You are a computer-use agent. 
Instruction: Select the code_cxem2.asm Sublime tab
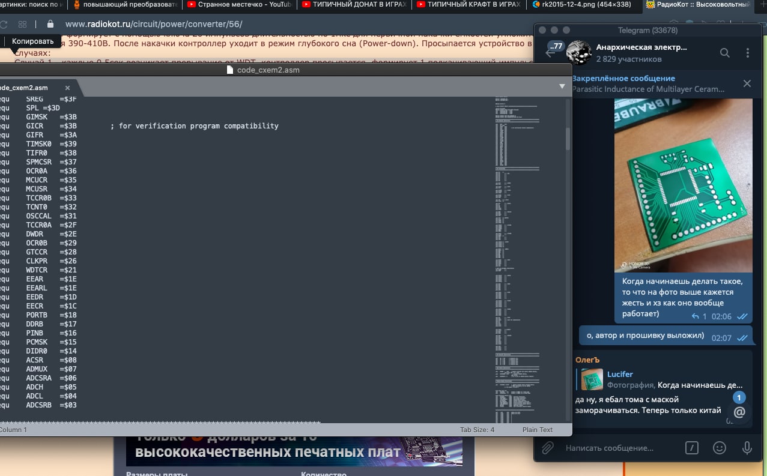(37, 88)
